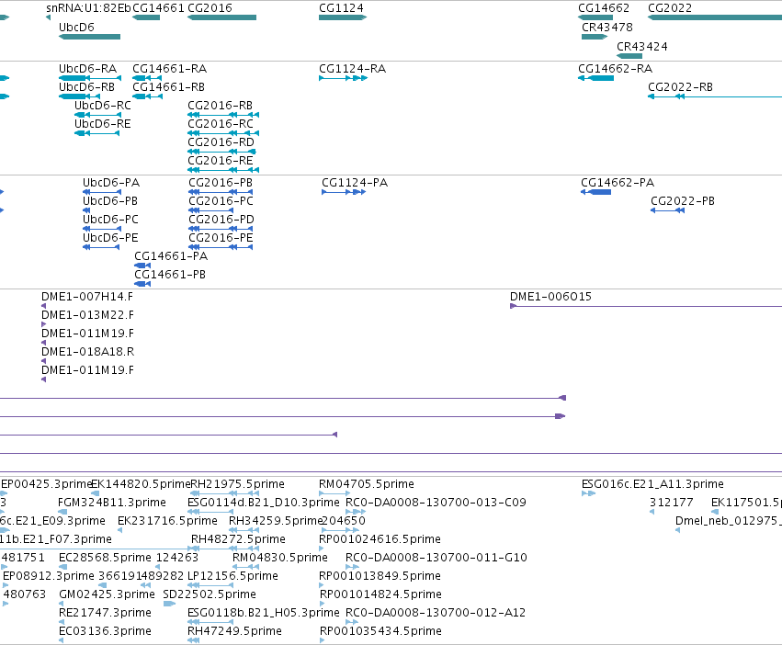Select the RM04830.5prime EST label

click(x=280, y=558)
